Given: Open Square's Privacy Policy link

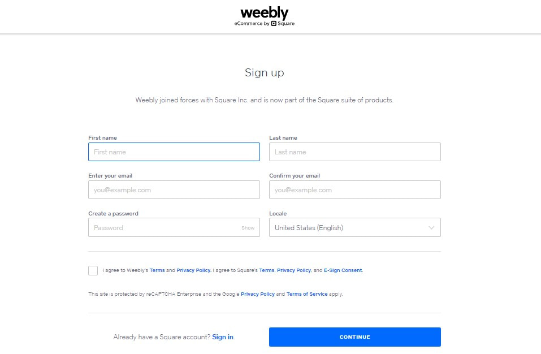Looking at the screenshot, I should pos(294,270).
